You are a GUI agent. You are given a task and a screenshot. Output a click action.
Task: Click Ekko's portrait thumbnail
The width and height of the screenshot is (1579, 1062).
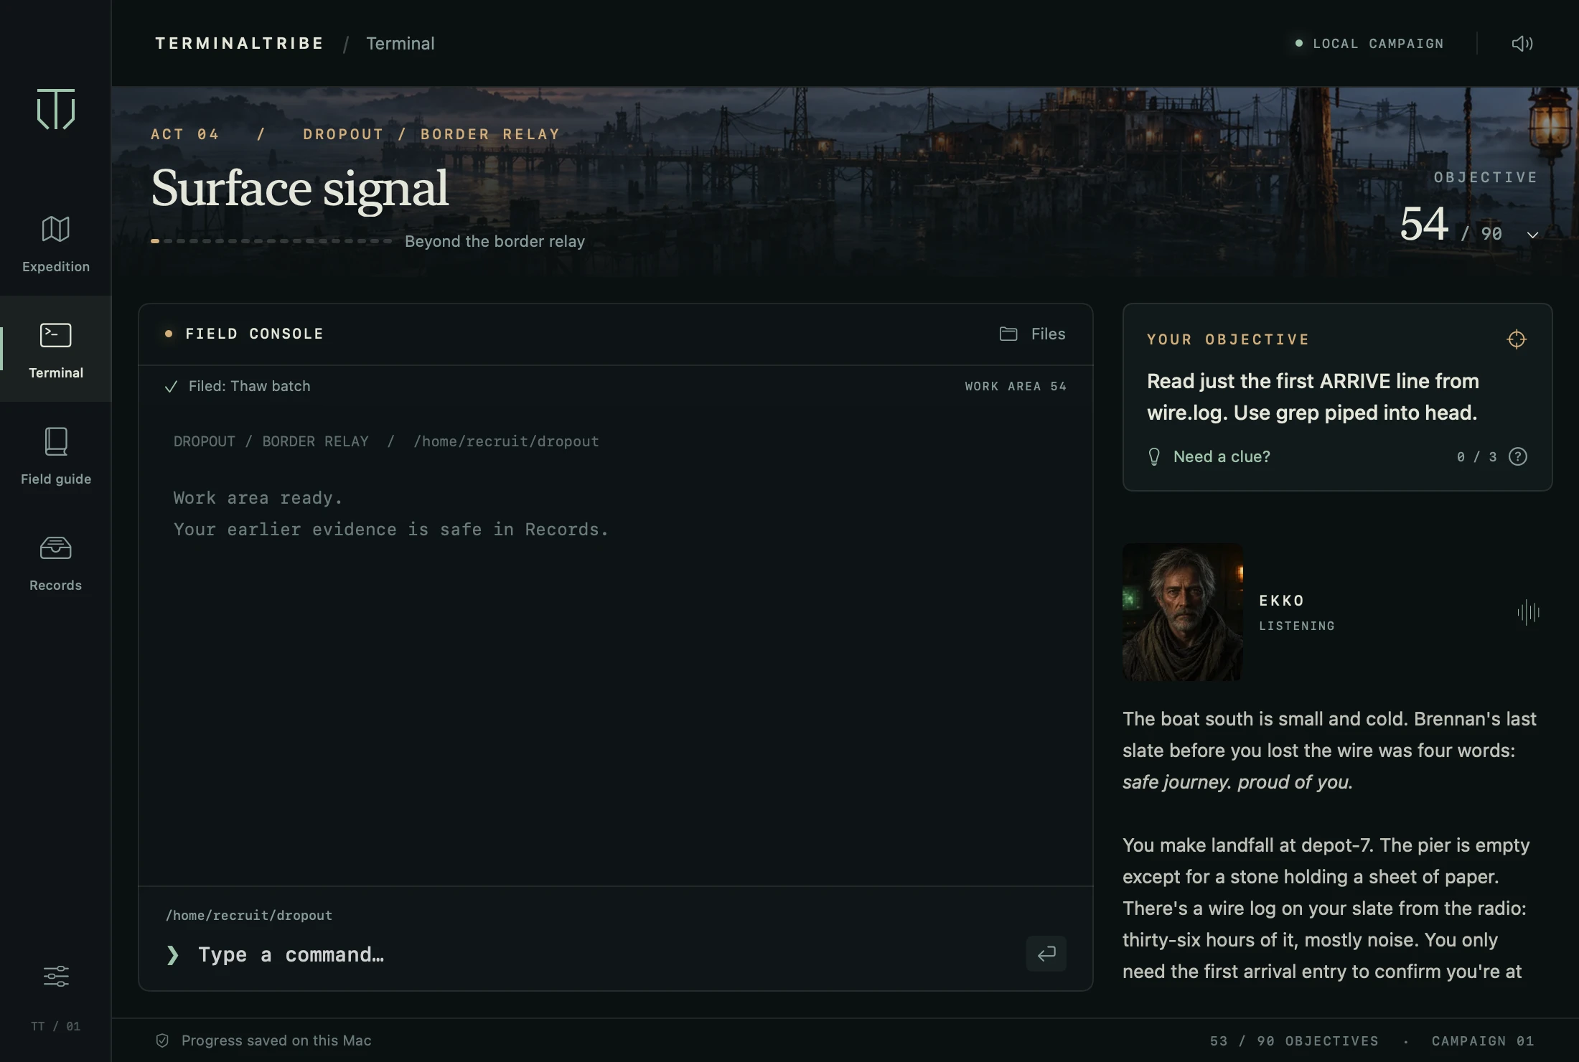click(x=1183, y=612)
